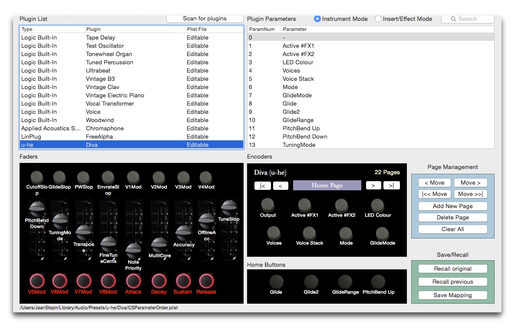Jump to the first encoder page
Screen dimensions: 515x328
pyautogui.click(x=263, y=186)
